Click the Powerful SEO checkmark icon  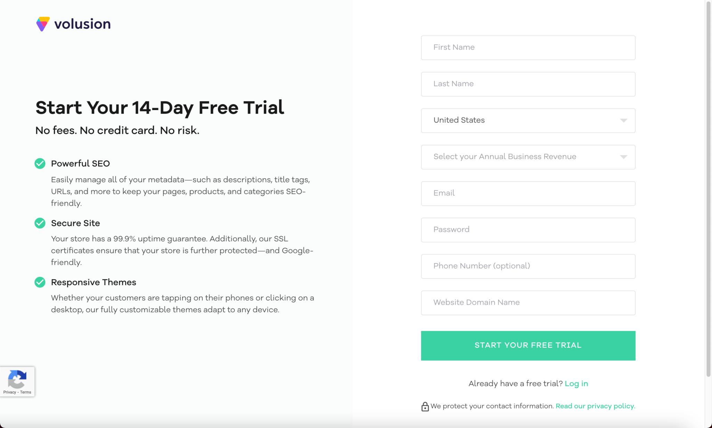coord(40,163)
